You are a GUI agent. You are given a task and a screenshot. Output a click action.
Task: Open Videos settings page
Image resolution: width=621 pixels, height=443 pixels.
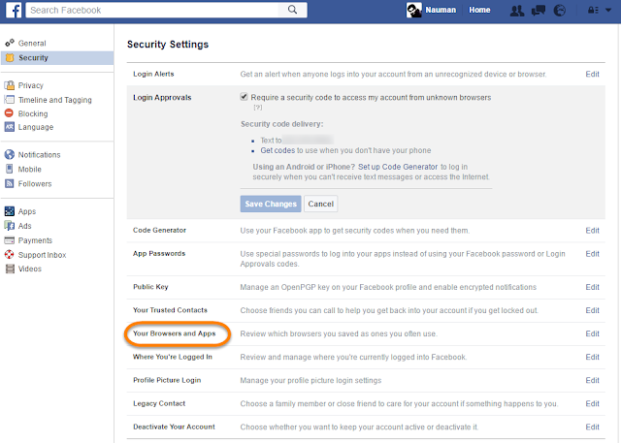[30, 269]
